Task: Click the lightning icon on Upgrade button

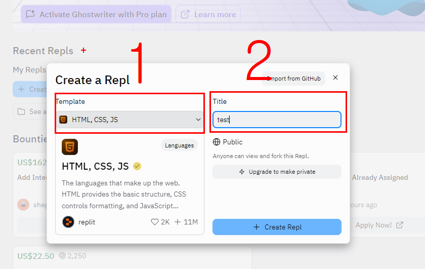Action: pos(242,172)
